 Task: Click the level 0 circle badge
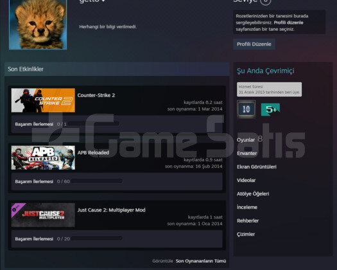point(266,1)
